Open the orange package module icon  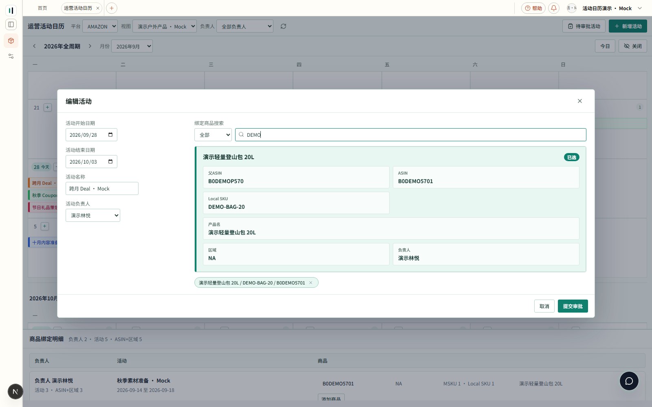[x=11, y=41]
